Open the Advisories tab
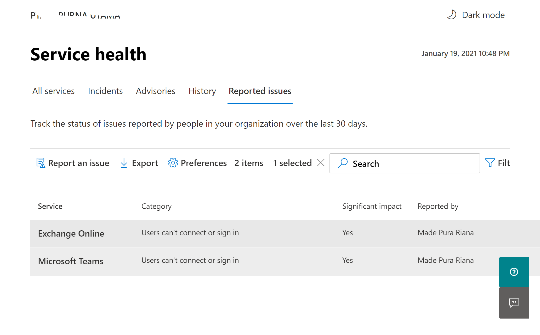 tap(156, 91)
